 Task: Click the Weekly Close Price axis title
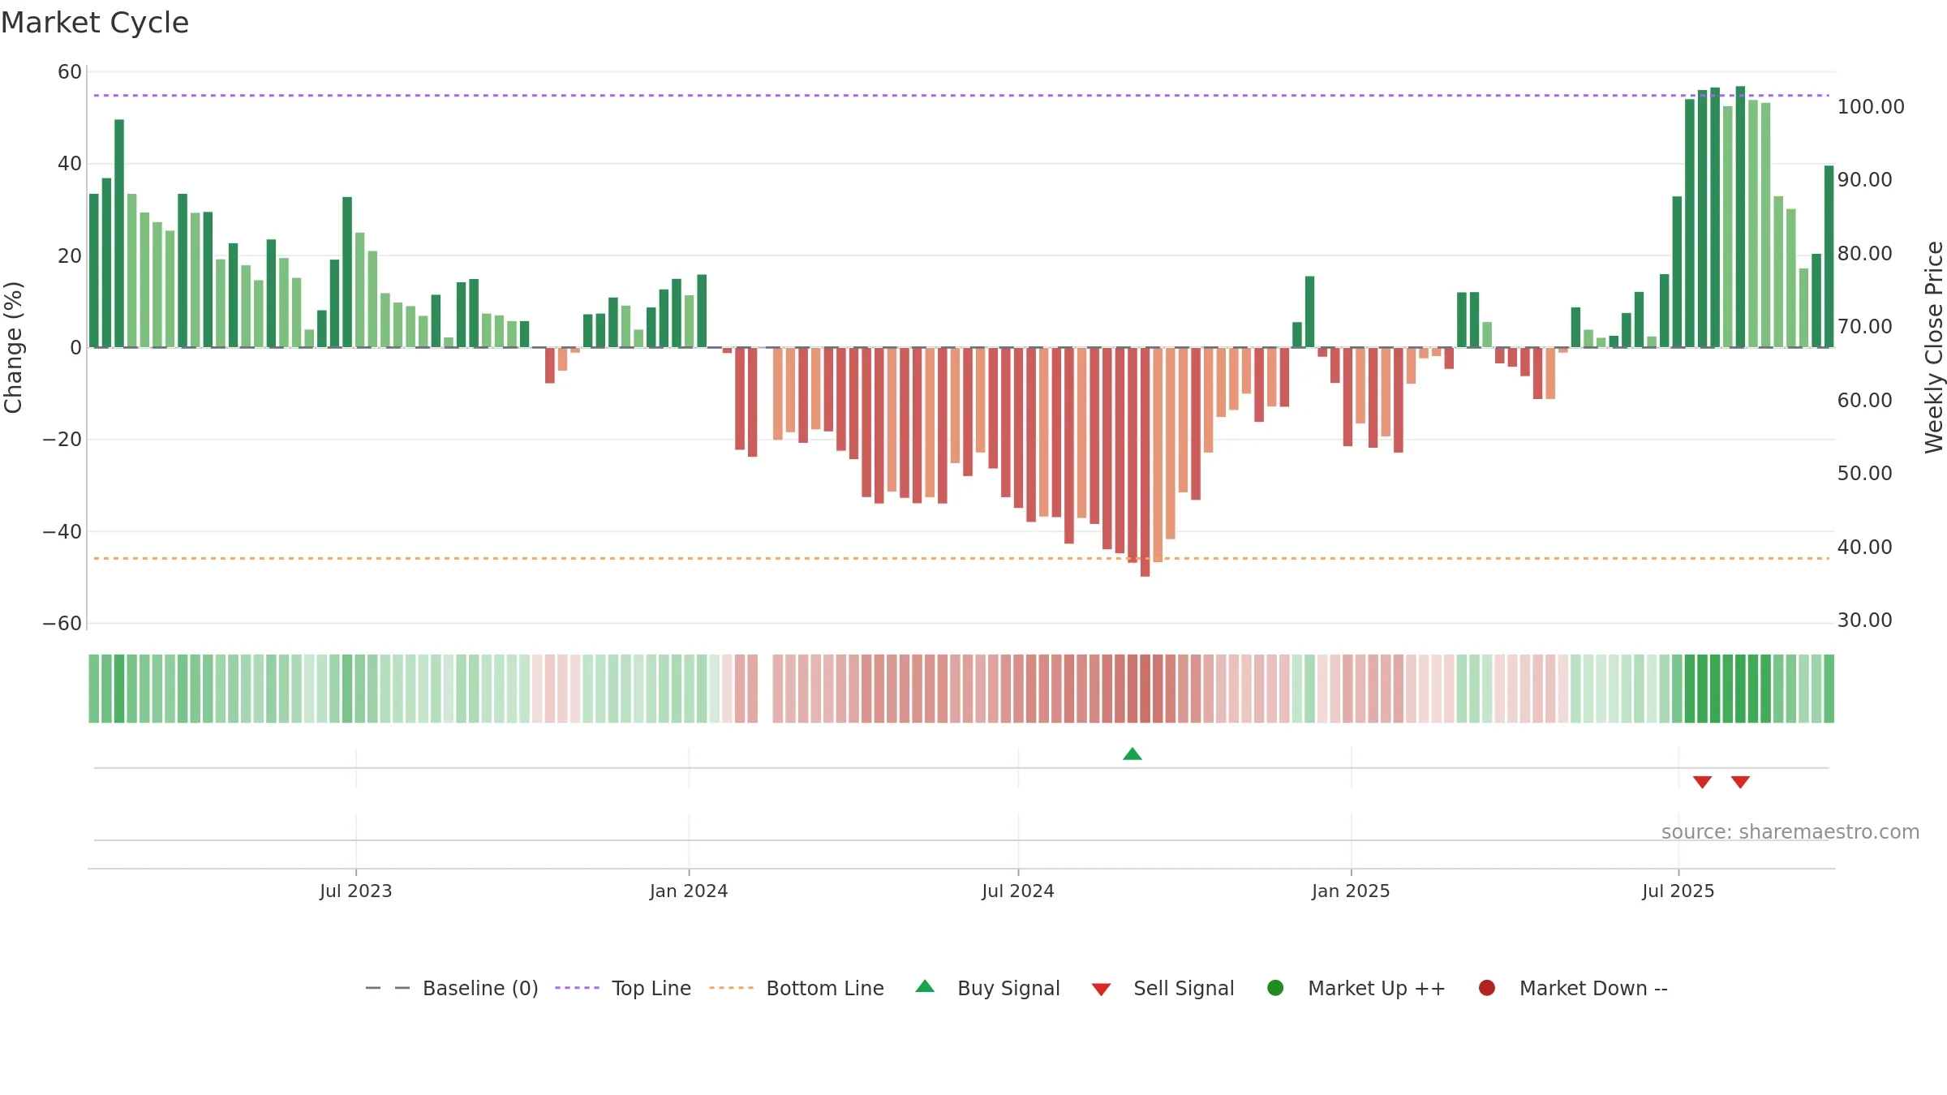pyautogui.click(x=1934, y=347)
